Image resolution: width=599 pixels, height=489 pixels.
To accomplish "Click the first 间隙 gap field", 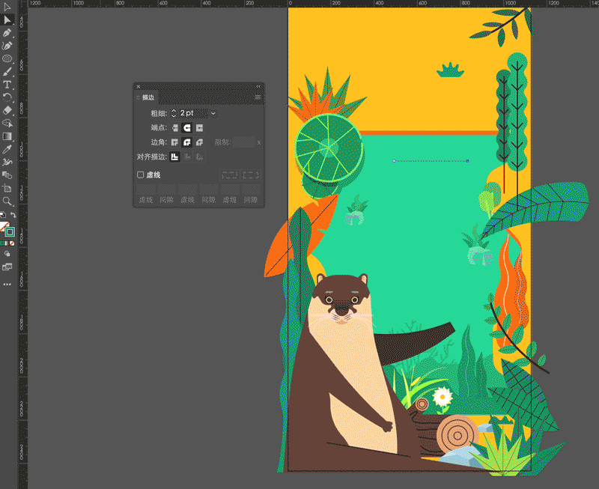I will pyautogui.click(x=166, y=189).
